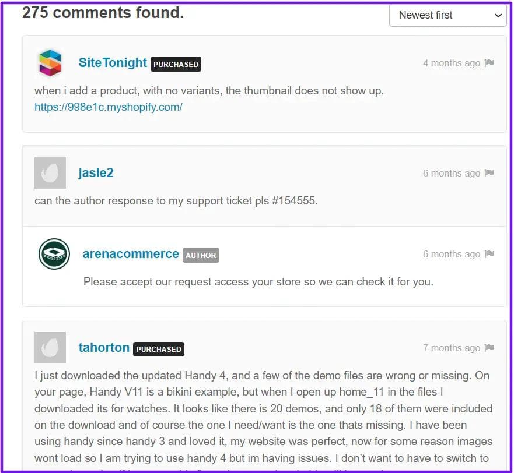Open the Newest first sort dropdown
This screenshot has width=514, height=473.
coord(448,15)
